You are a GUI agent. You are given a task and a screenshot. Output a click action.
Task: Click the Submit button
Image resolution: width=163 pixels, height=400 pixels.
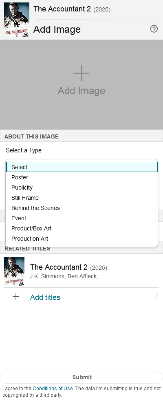(x=81, y=377)
